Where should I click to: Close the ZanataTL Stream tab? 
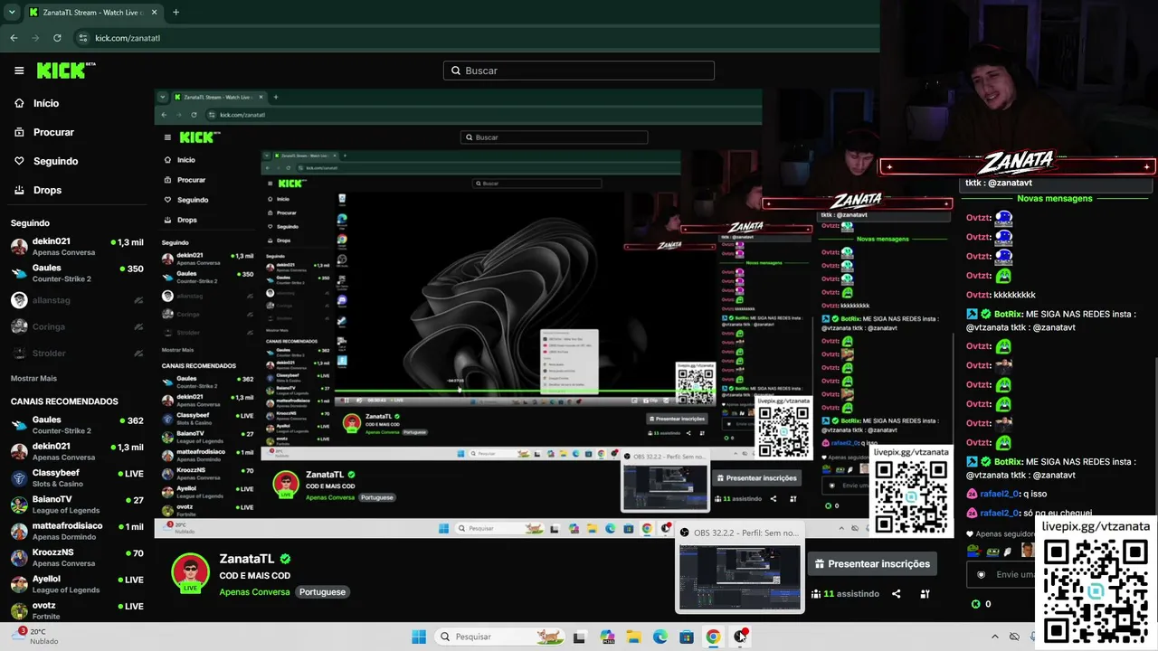(155, 13)
